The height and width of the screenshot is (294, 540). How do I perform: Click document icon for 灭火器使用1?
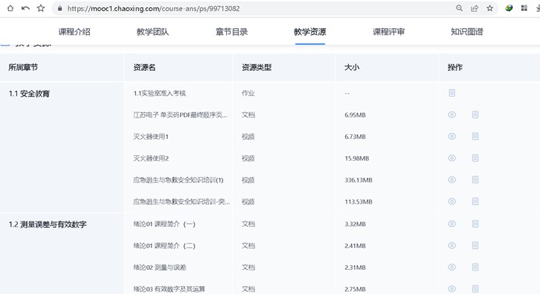tap(475, 136)
